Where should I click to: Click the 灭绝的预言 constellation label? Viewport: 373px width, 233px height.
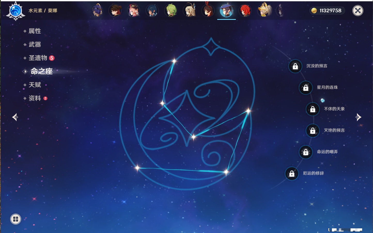[x=334, y=130]
